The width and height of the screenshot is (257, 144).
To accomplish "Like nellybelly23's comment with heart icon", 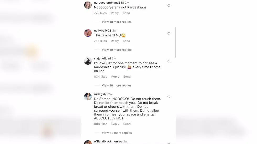I will (169, 33).
